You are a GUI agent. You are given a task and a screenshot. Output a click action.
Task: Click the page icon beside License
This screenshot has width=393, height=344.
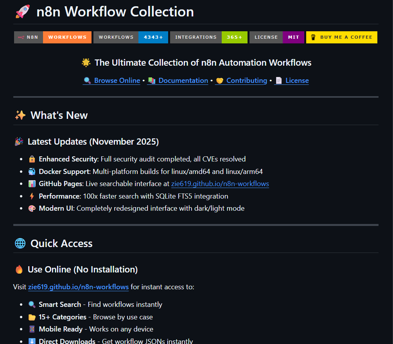(279, 81)
